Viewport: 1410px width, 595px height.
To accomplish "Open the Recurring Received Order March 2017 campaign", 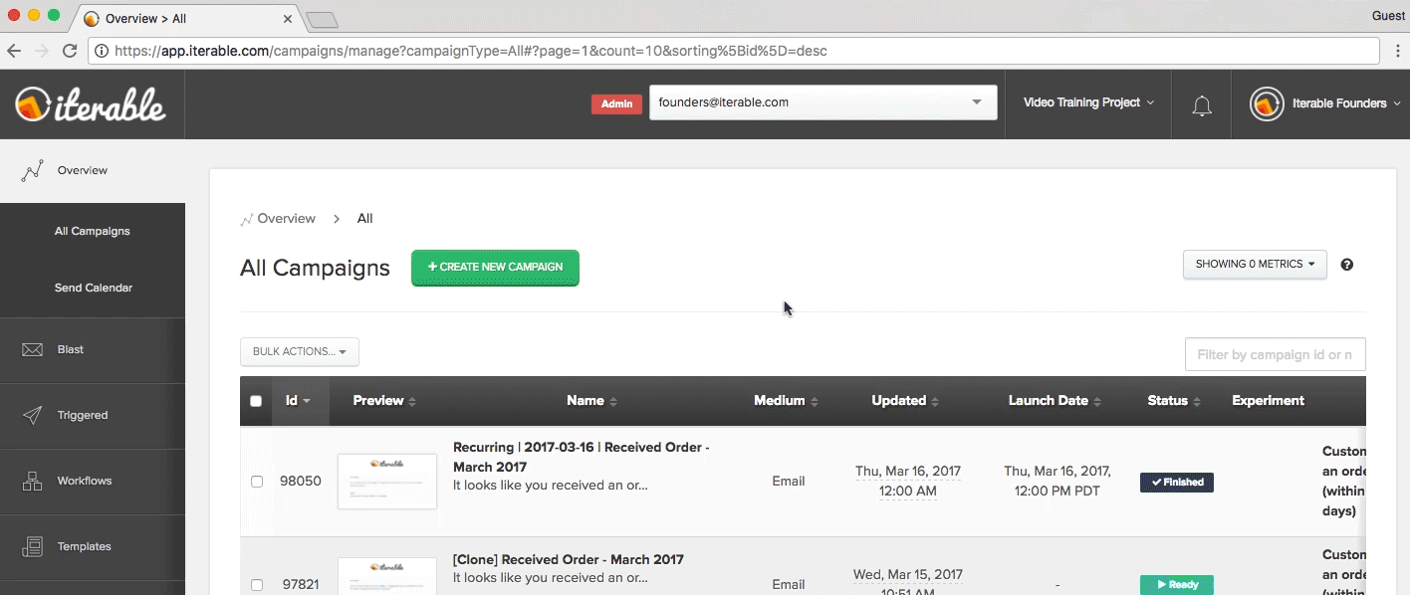I will 582,457.
